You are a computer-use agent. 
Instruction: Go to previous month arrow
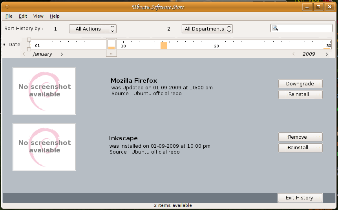[x=24, y=54]
